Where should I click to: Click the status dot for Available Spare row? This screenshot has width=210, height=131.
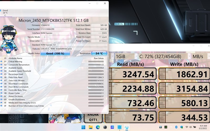(x=1, y=68)
